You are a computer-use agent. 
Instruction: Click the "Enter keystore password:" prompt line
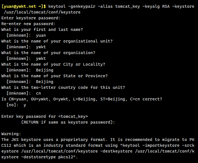(31, 18)
